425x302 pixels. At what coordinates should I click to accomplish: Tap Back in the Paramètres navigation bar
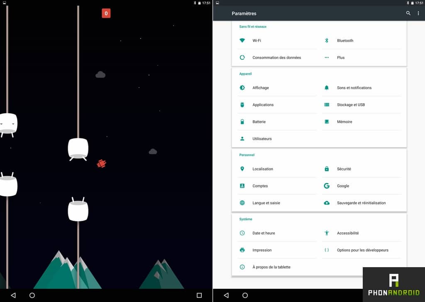click(x=226, y=295)
